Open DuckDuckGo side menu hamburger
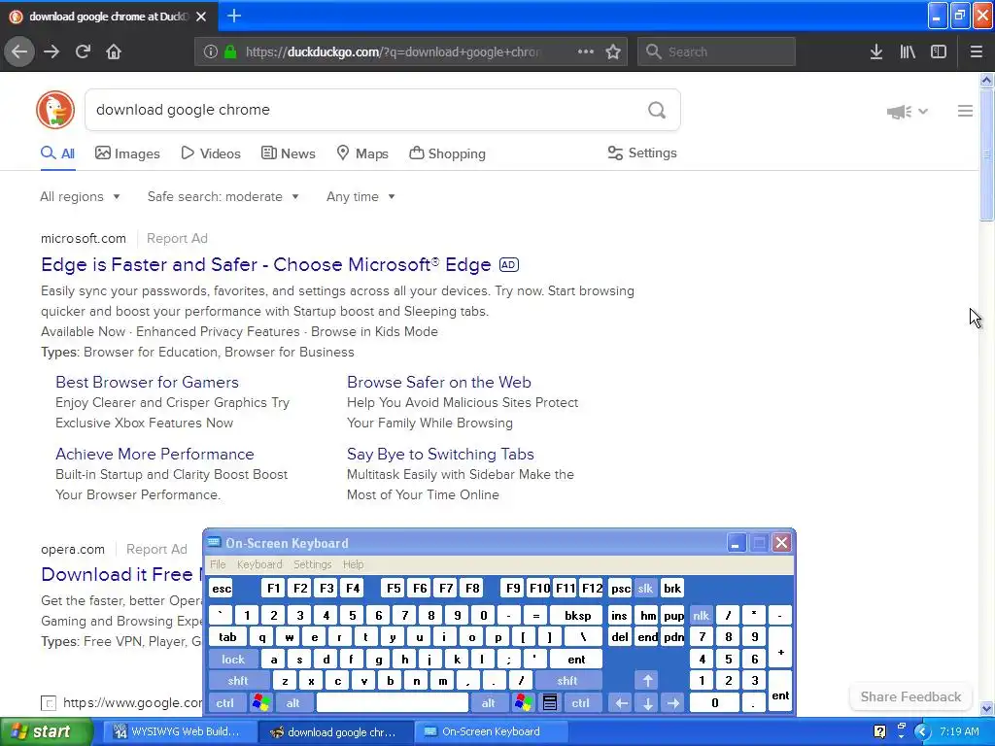Viewport: 995px width, 746px height. (x=965, y=111)
